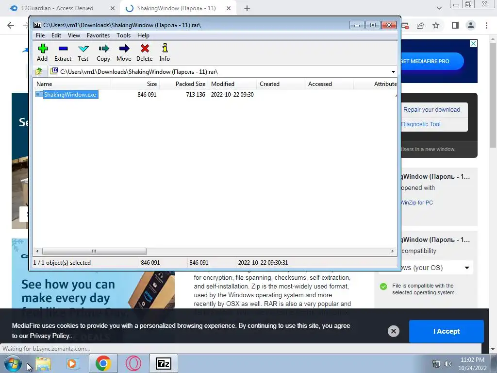The width and height of the screenshot is (497, 373).
Task: Click the Extract toolbar icon
Action: [x=63, y=52]
